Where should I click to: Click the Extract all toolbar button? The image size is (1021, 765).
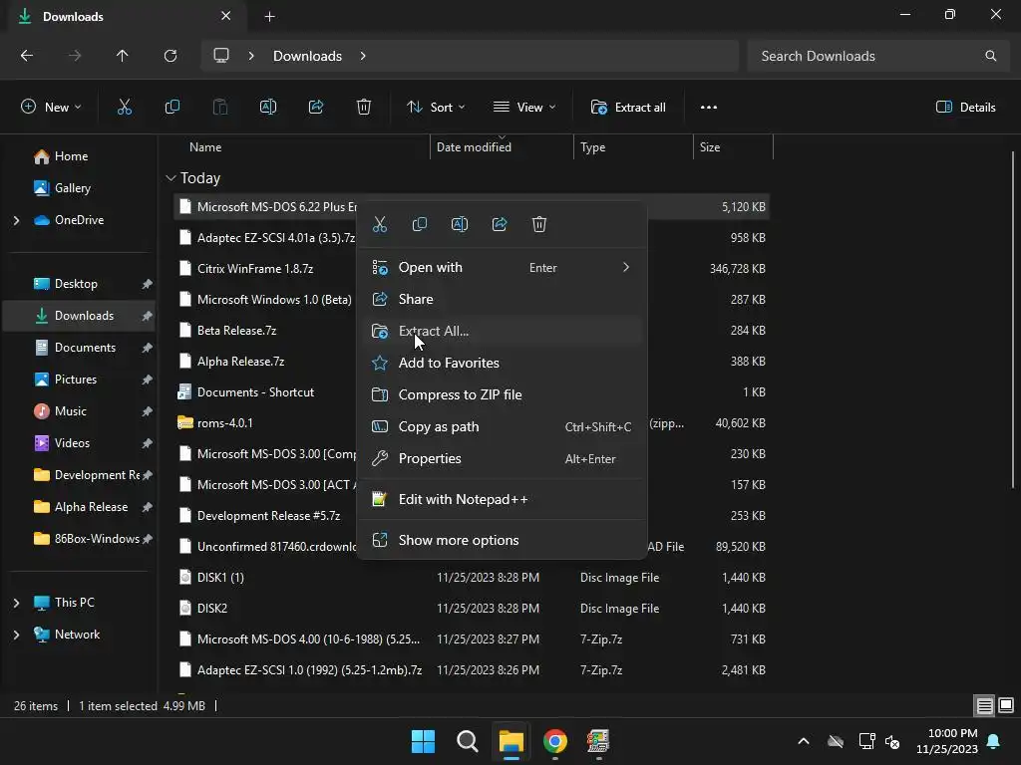[x=628, y=108]
